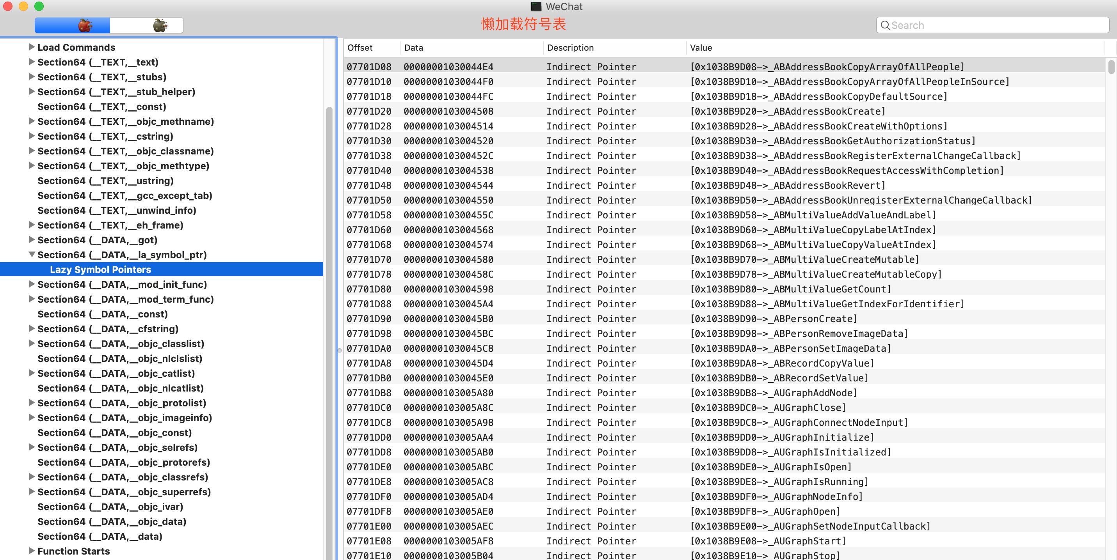Select Section64 (__DATA,__objc_ivar) row
Screen dimensions: 1117x560
pyautogui.click(x=161, y=506)
